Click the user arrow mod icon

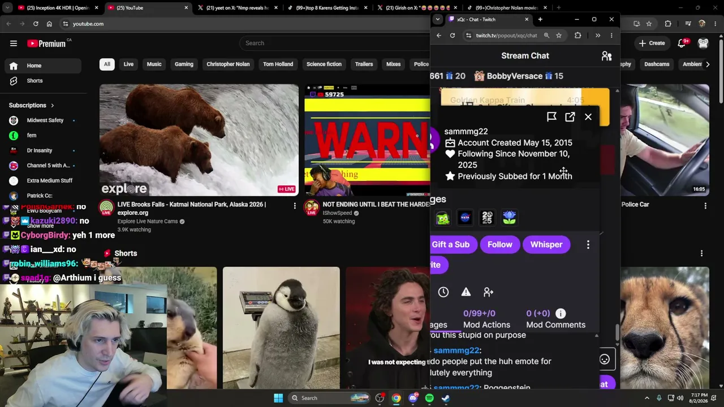point(489,292)
